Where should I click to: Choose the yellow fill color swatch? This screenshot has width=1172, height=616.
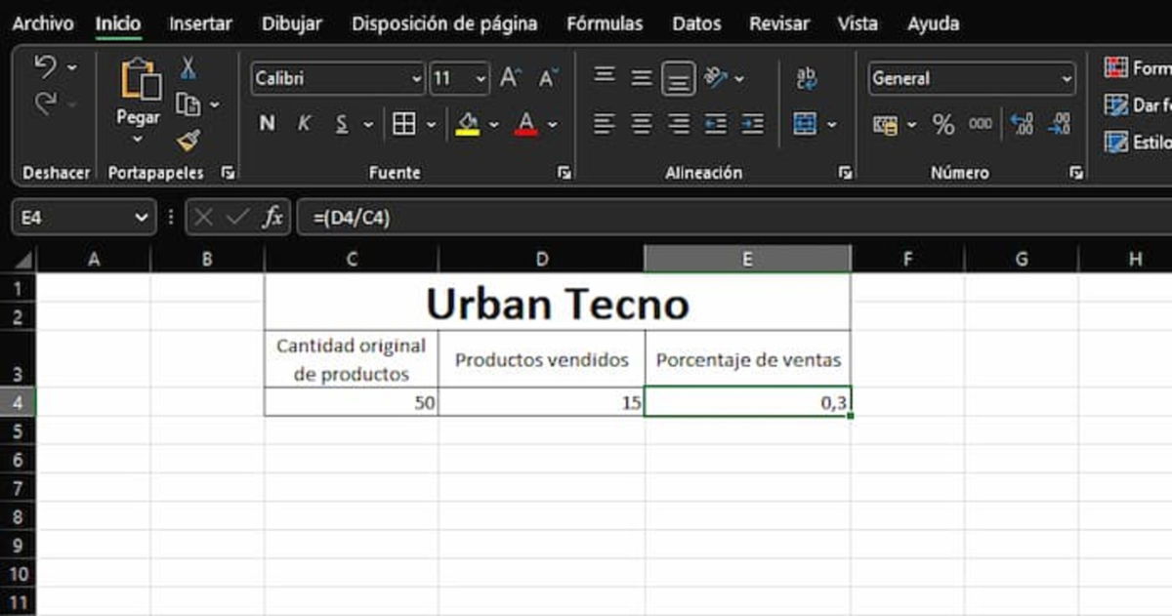(468, 130)
